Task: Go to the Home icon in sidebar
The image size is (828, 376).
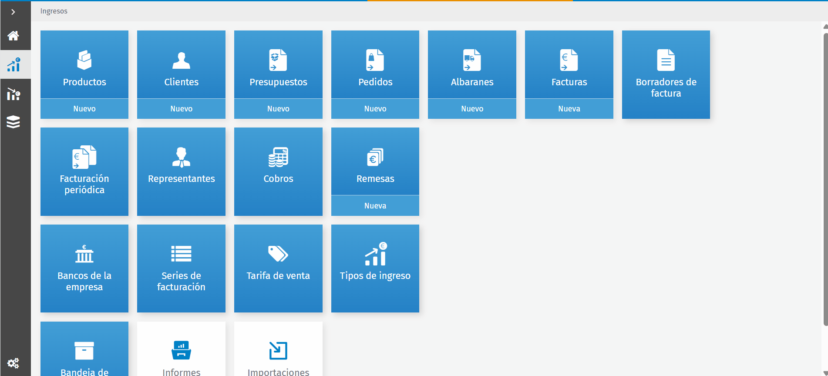Action: [x=13, y=36]
